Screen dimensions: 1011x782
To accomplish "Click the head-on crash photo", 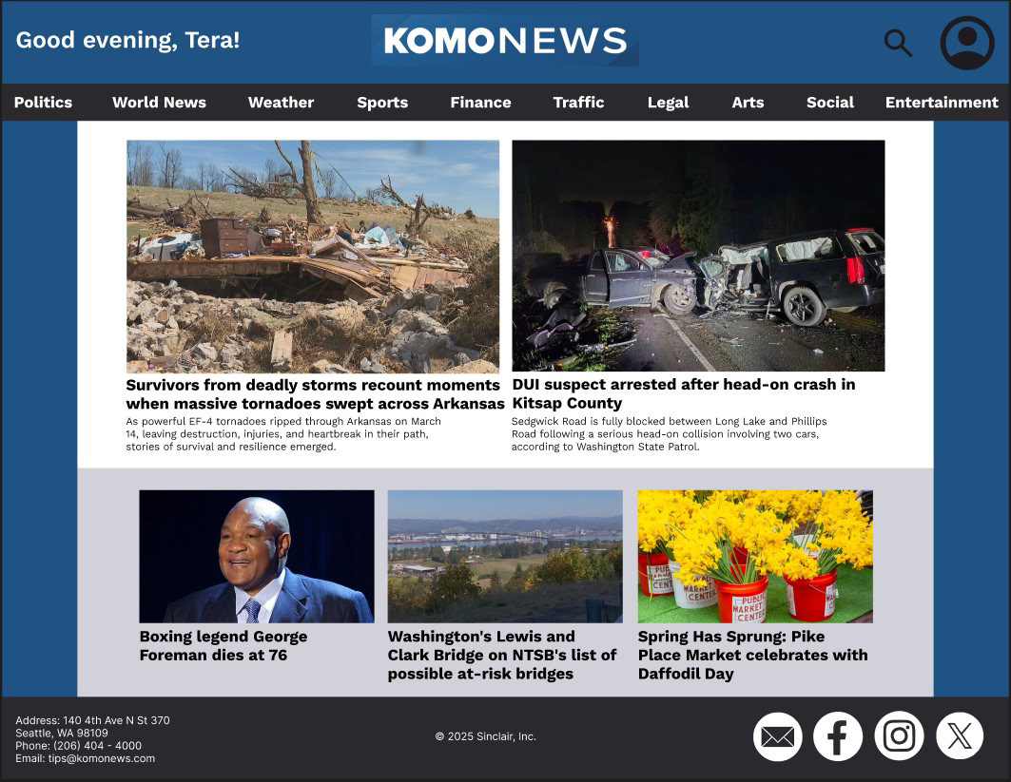I will click(698, 256).
